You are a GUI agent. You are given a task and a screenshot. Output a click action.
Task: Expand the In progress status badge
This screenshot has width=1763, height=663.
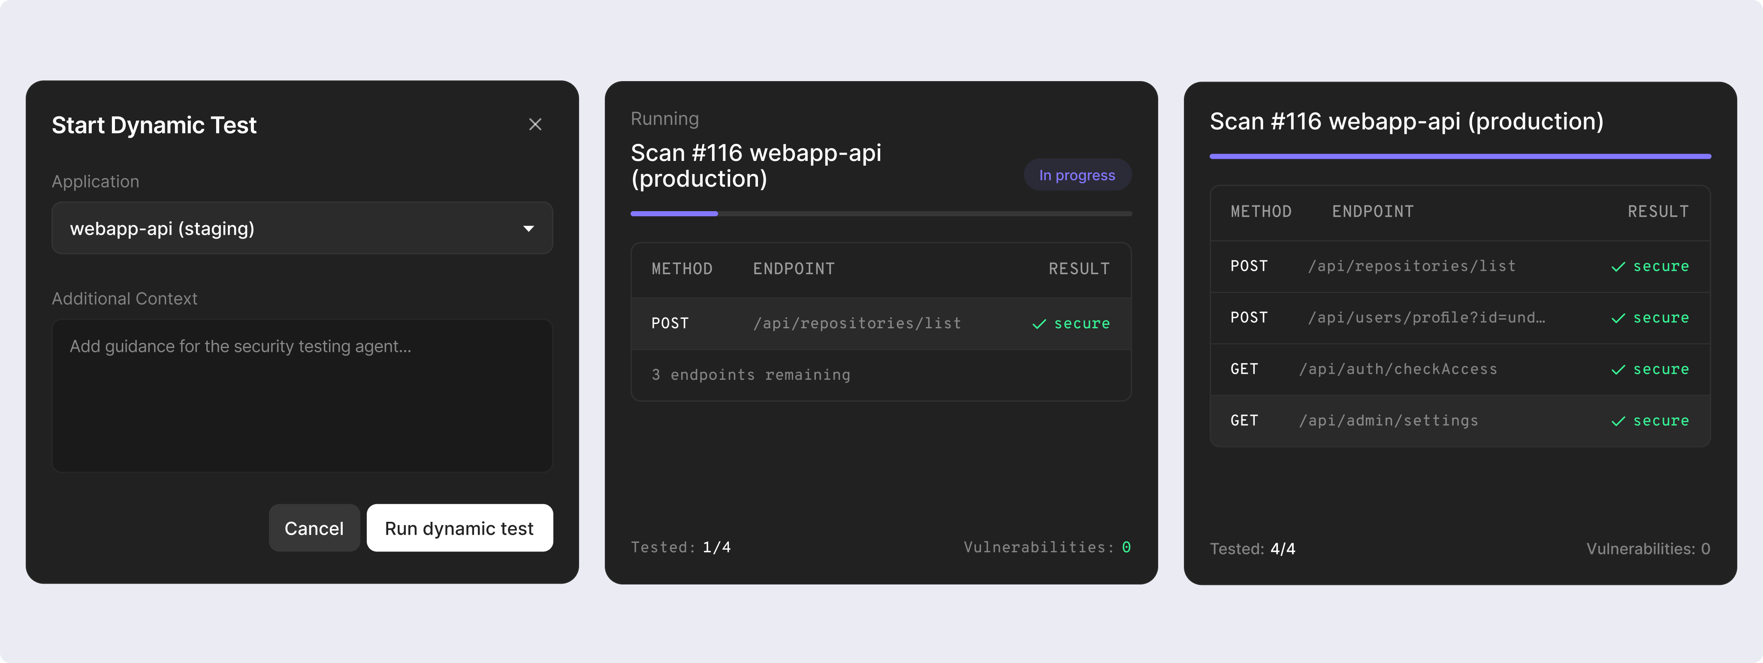tap(1077, 175)
